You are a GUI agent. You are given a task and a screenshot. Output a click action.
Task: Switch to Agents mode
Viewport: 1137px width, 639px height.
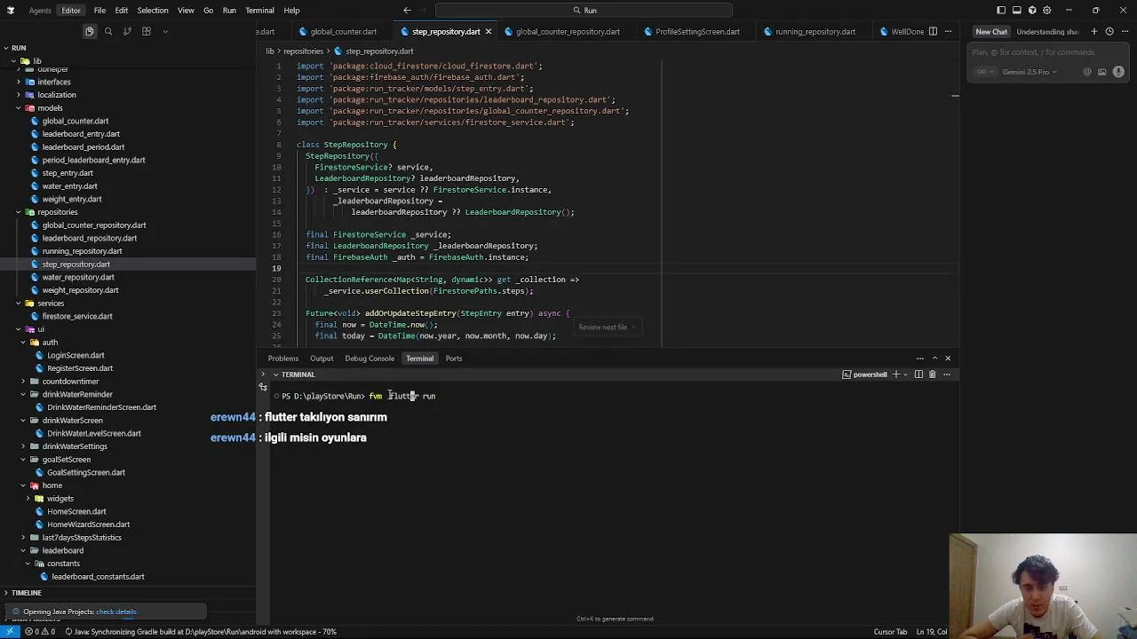point(40,10)
